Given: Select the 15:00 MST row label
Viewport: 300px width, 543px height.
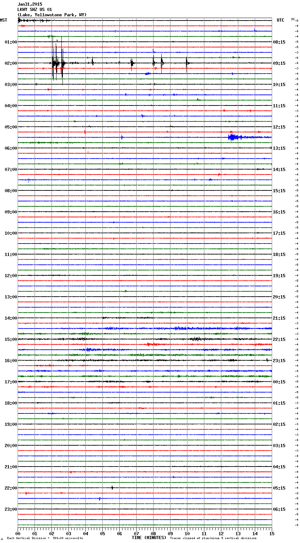Looking at the screenshot, I should click(11, 339).
